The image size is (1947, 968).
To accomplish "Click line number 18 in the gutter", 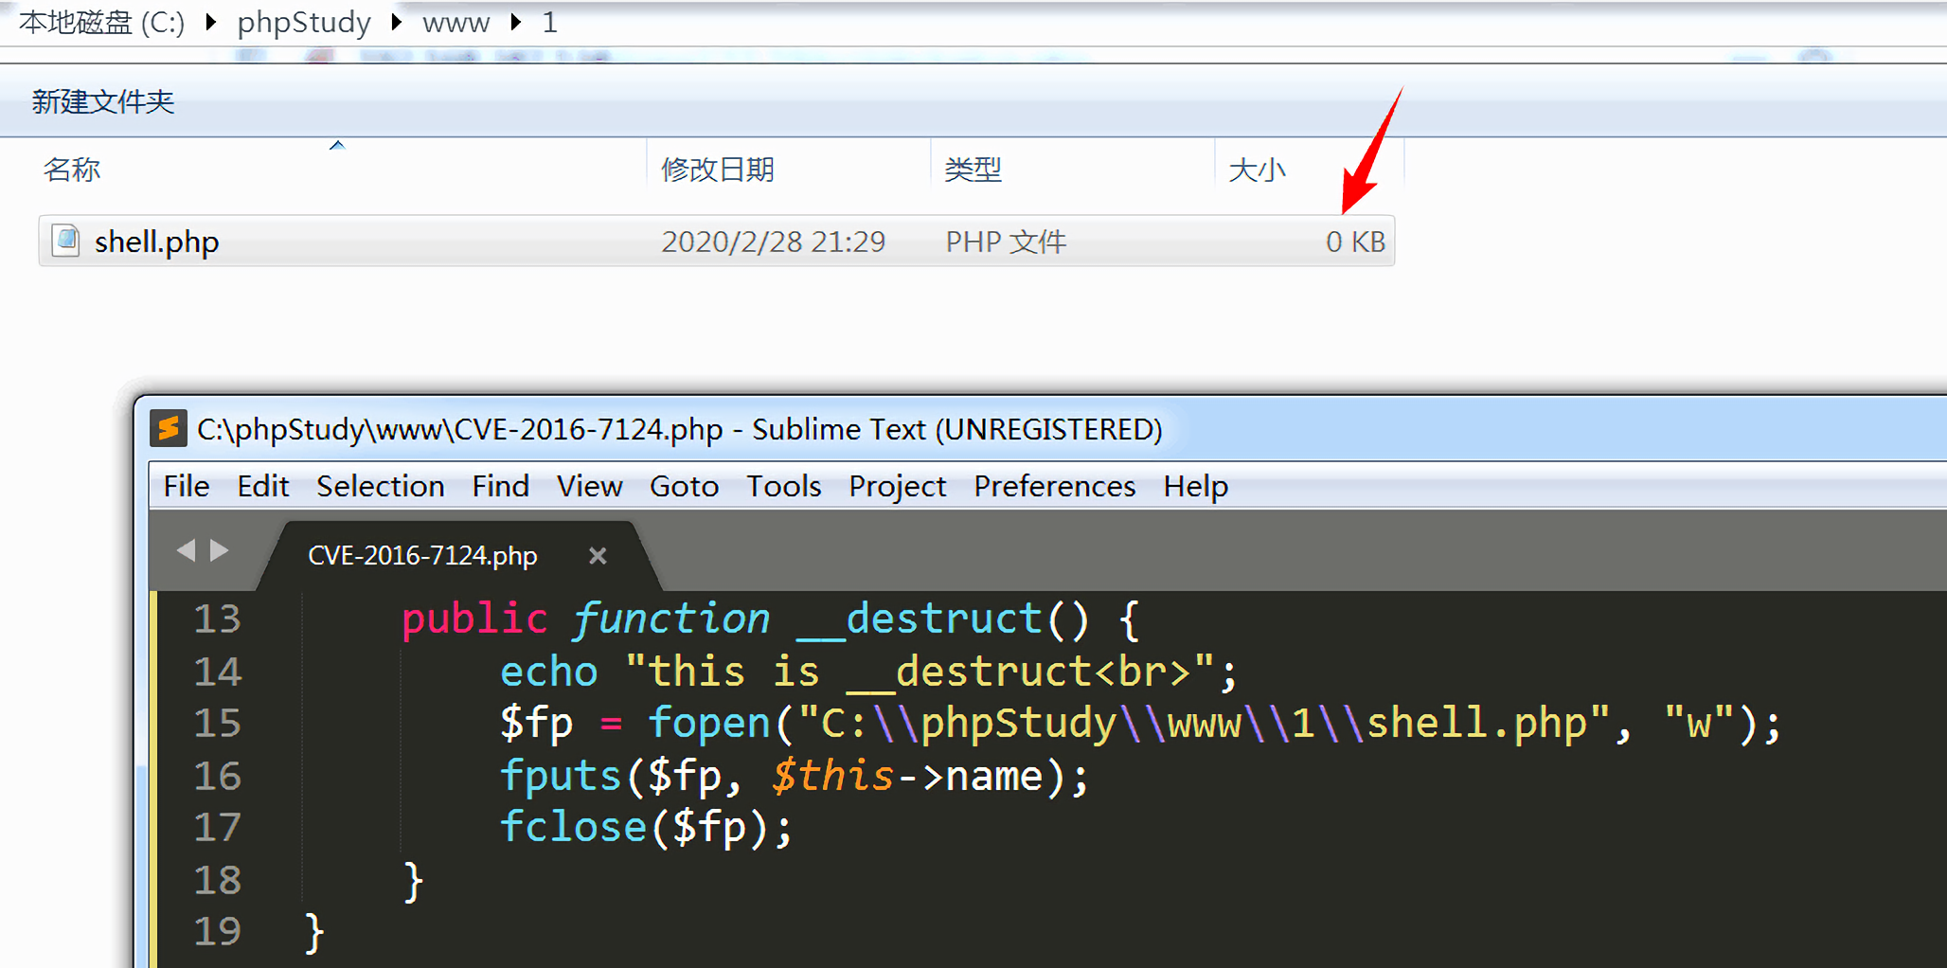I will [x=217, y=880].
